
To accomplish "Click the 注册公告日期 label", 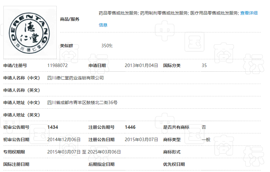I will pos(101,140).
